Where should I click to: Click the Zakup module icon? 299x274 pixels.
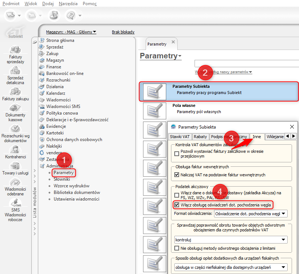(x=42, y=54)
